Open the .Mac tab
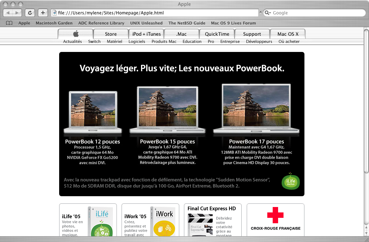Image resolution: width=369 pixels, height=242 pixels. click(x=181, y=34)
